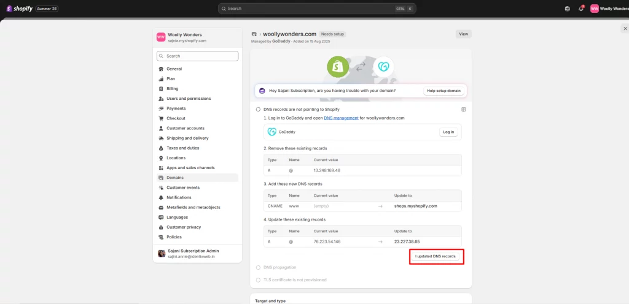This screenshot has width=629, height=304.
Task: Click the Shipping and delivery truck icon
Action: (162, 138)
